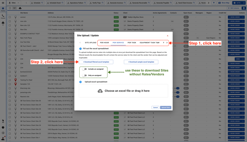Sort by Site Name column header

(x=24, y=13)
